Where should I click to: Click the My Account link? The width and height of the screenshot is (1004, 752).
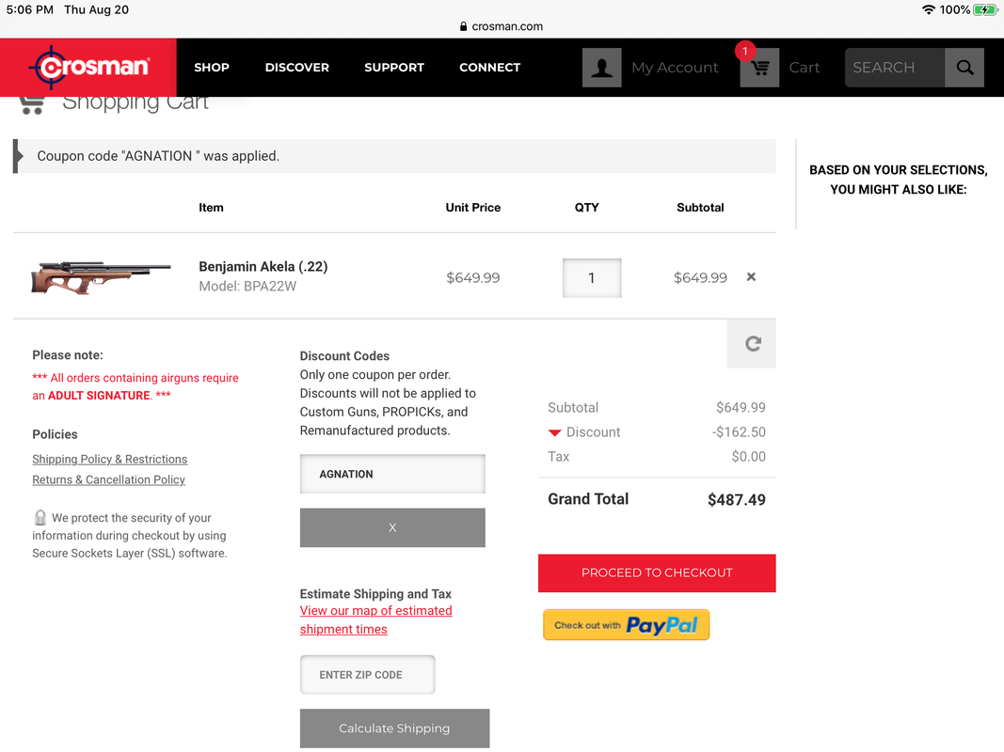tap(675, 67)
